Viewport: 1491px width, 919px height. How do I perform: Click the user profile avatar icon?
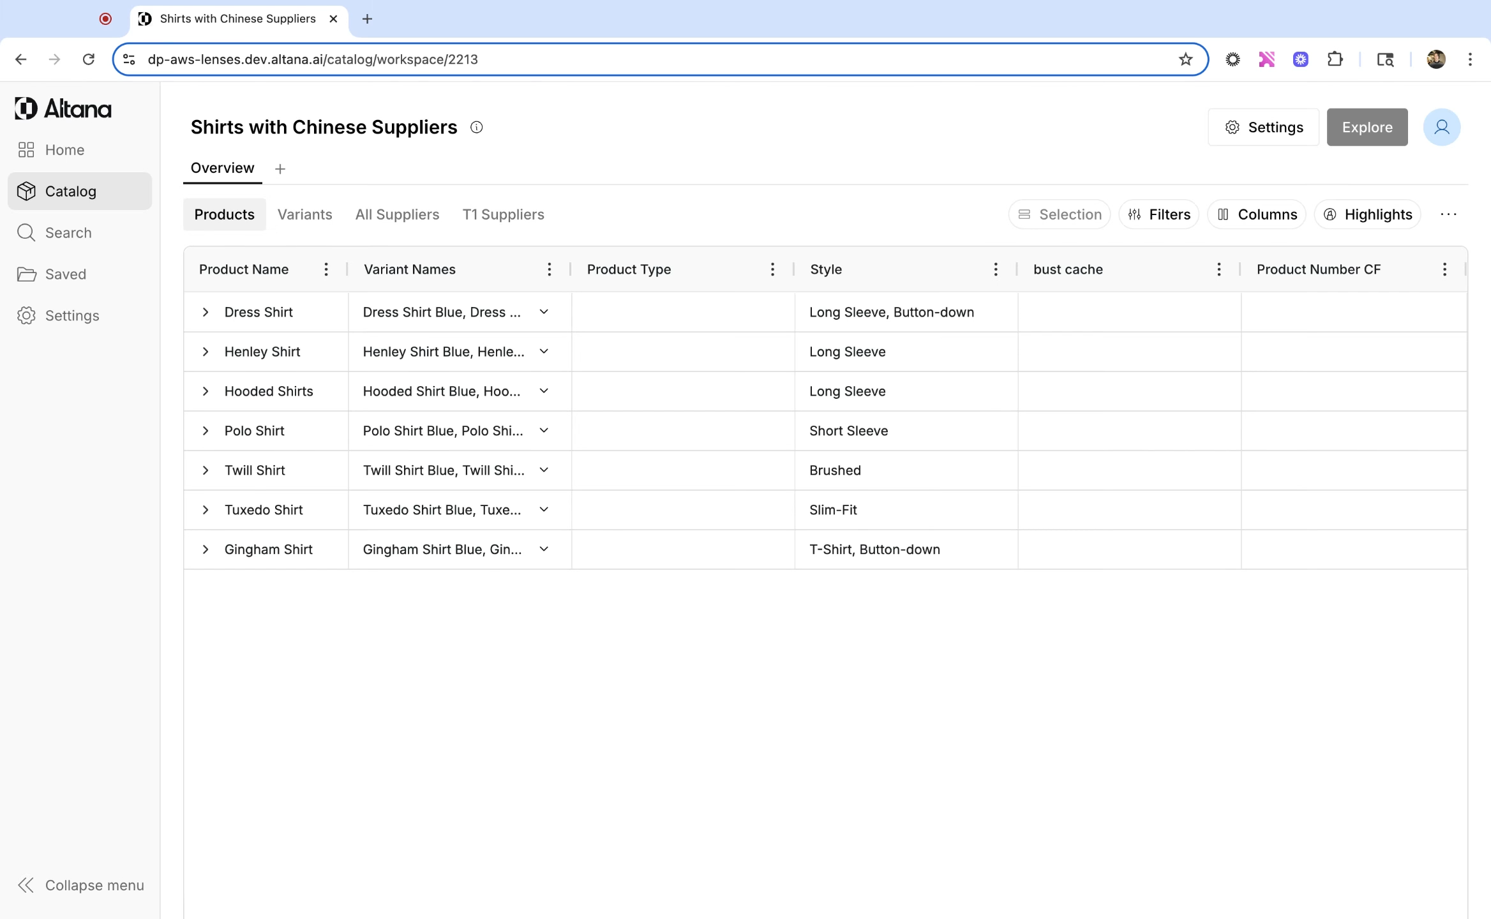tap(1441, 128)
